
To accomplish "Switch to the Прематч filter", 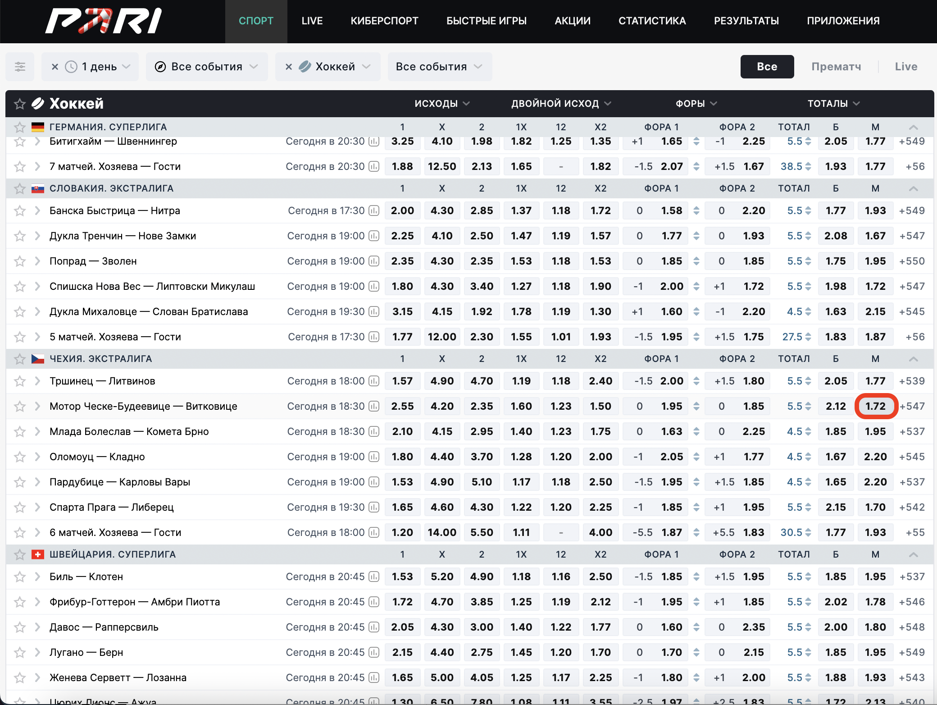I will tap(836, 67).
